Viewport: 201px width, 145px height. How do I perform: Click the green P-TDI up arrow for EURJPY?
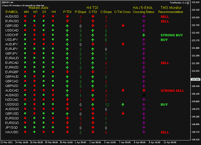point(67,49)
